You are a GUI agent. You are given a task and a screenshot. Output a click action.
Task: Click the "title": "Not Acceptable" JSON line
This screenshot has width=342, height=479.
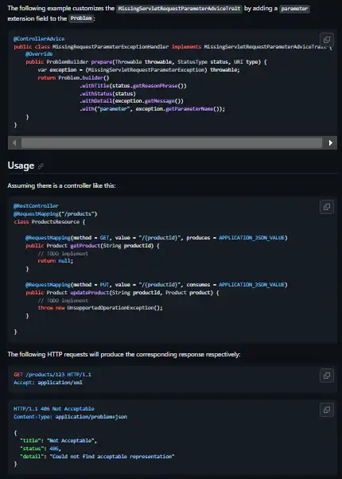point(58,441)
